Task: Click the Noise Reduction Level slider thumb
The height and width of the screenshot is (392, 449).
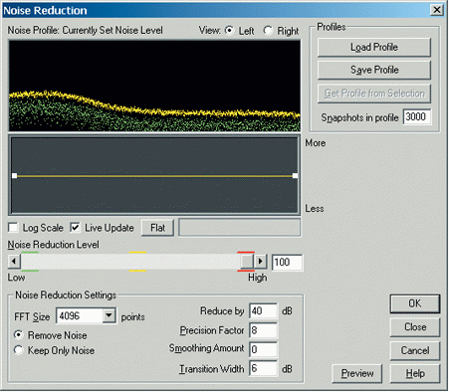Action: coord(247,262)
